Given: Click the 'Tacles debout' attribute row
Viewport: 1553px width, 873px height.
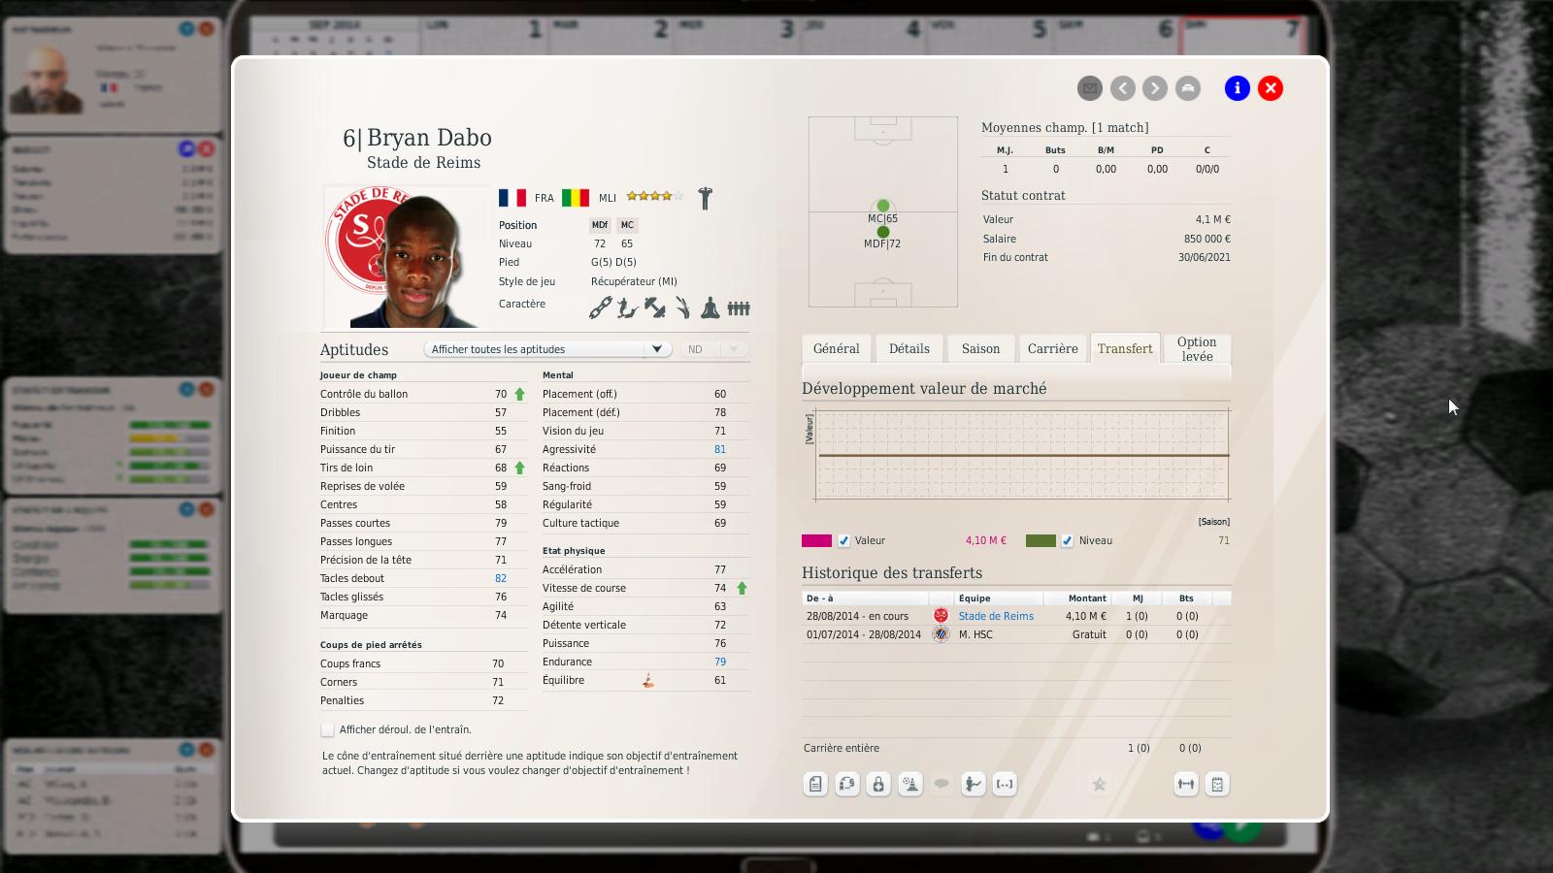Looking at the screenshot, I should point(423,578).
